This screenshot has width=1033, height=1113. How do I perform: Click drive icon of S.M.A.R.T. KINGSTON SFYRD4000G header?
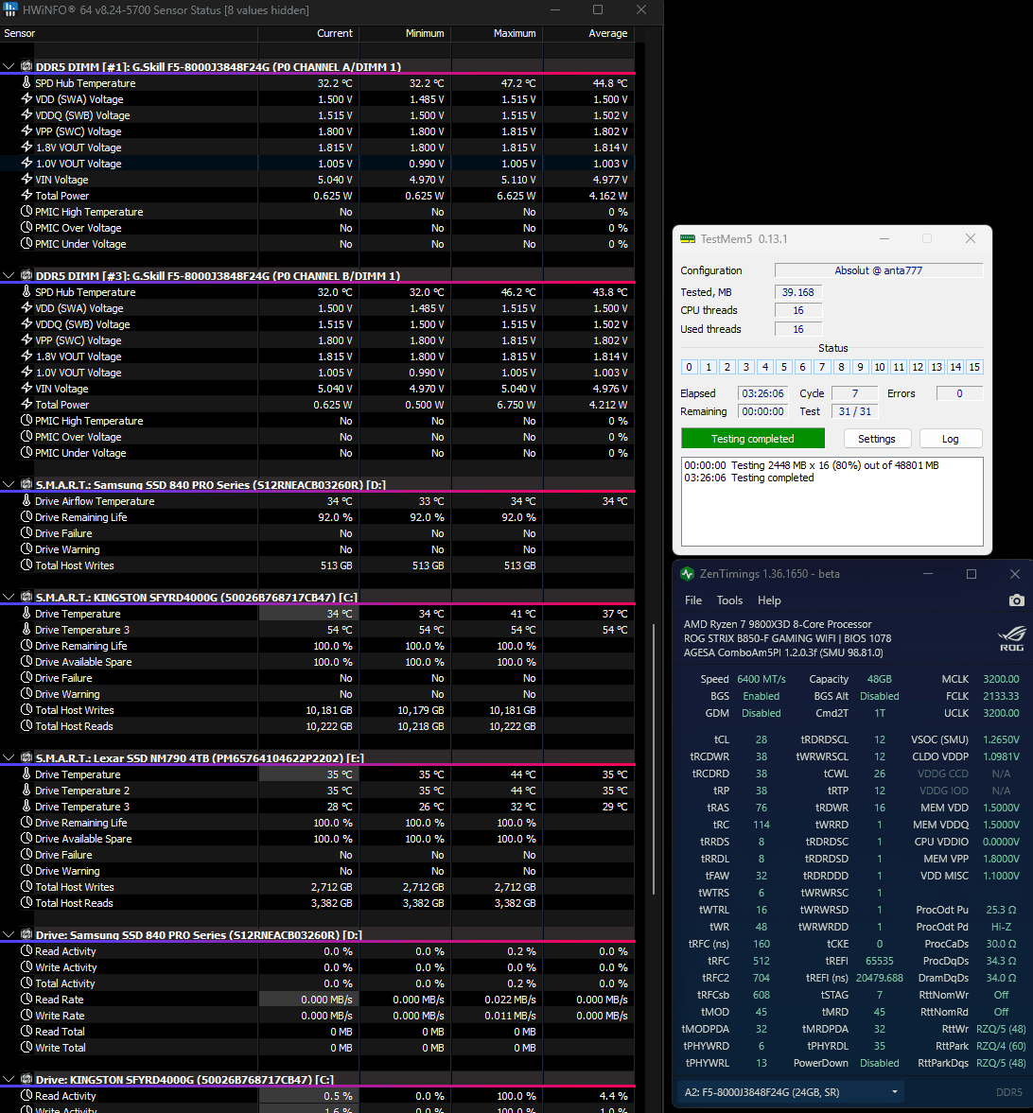click(26, 597)
